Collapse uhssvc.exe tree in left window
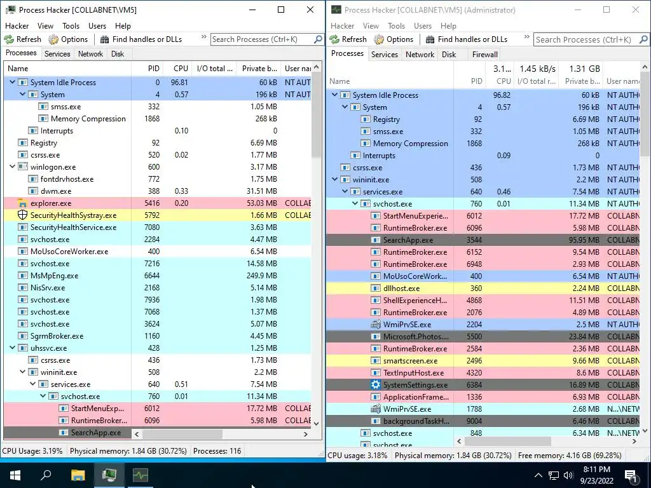Image resolution: width=651 pixels, height=488 pixels. click(x=13, y=348)
